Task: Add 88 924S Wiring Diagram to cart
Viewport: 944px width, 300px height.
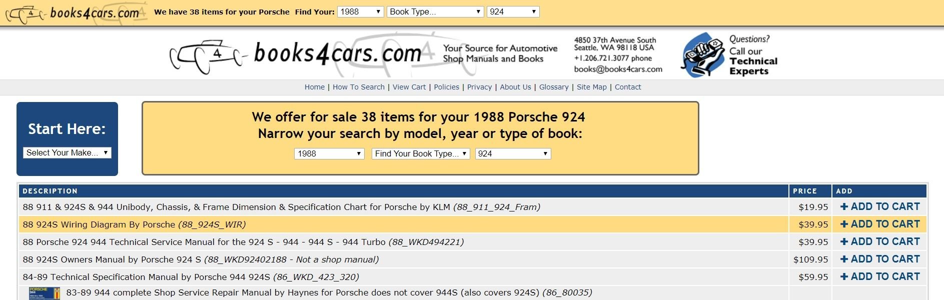Action: click(x=880, y=224)
